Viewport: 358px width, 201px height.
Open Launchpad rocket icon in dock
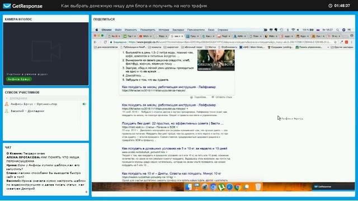point(205,187)
